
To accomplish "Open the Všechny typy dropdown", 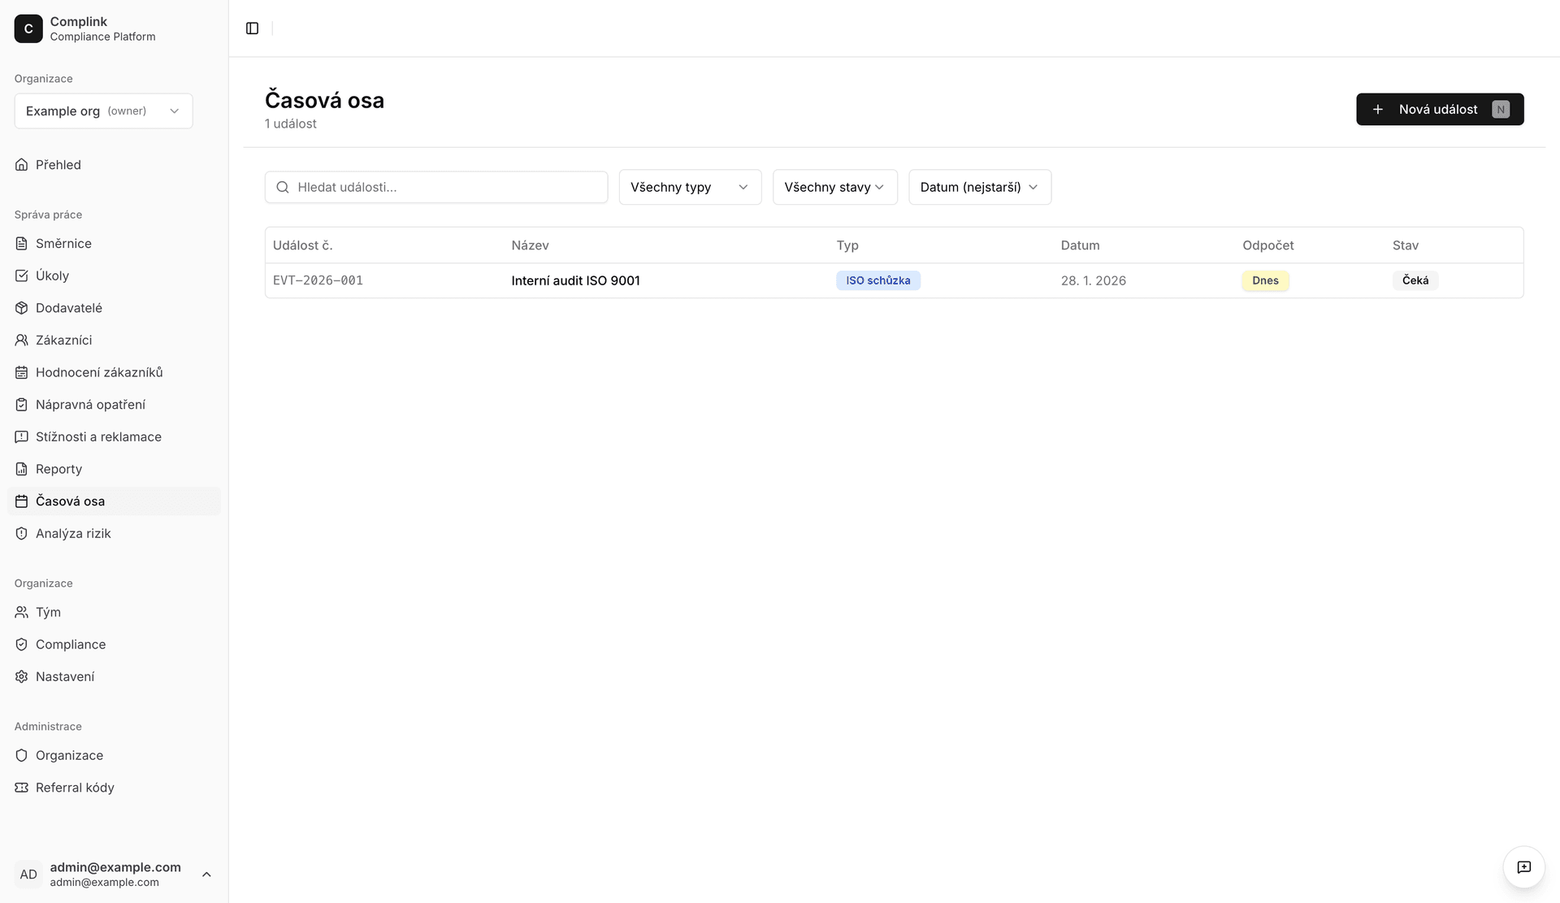I will pyautogui.click(x=689, y=187).
